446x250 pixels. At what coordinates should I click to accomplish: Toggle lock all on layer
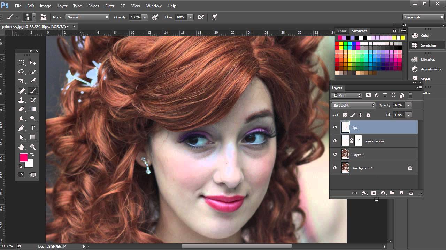pos(368,115)
